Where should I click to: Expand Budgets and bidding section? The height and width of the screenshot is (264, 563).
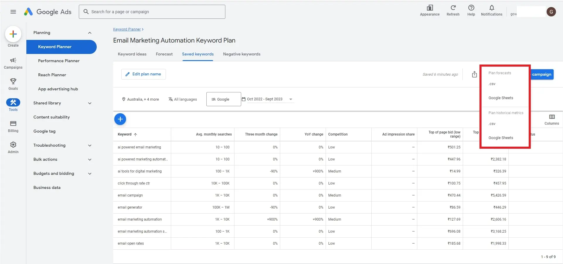90,174
